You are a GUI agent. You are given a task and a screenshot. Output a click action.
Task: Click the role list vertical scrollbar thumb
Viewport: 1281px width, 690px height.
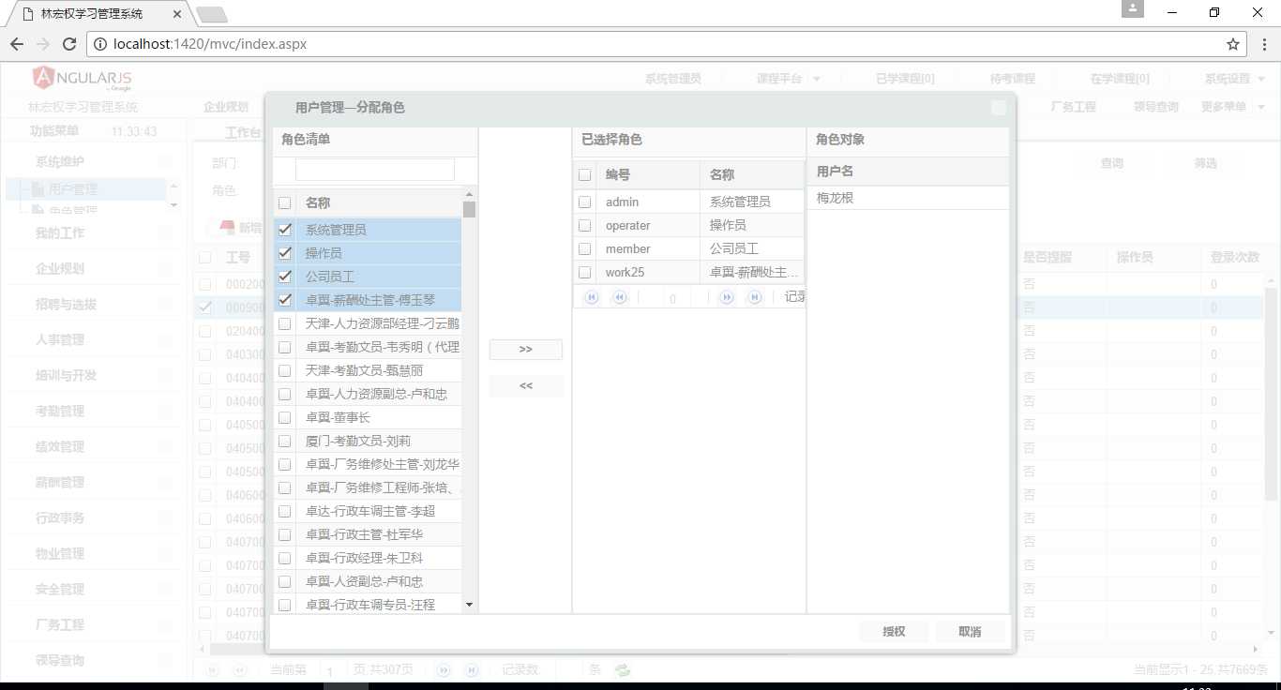pyautogui.click(x=470, y=209)
